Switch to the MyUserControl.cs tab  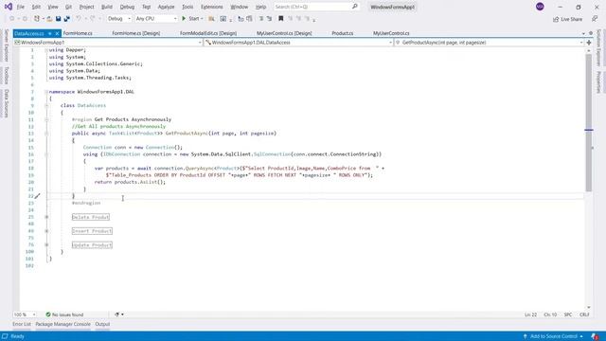tap(391, 34)
